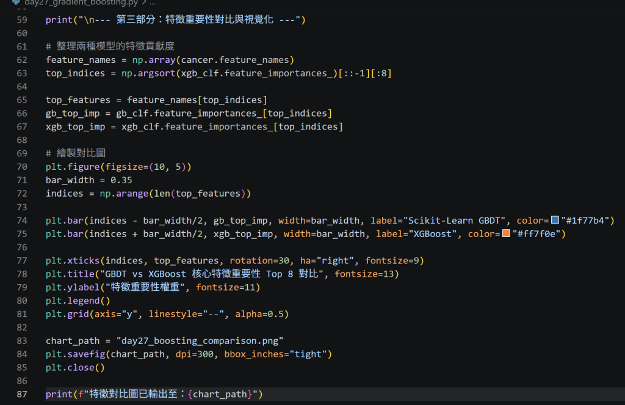Click "plt.xticks" on line 77
This screenshot has height=405, width=625.
[x=73, y=261]
